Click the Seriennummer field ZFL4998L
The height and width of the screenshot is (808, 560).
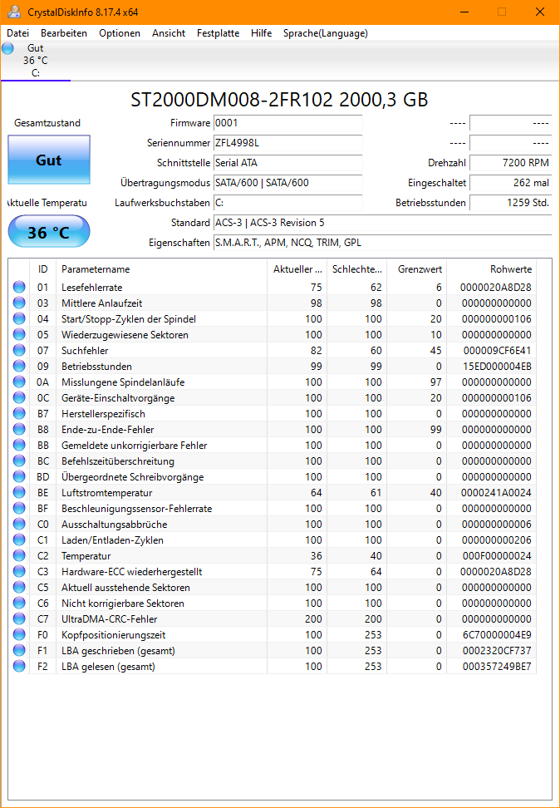click(288, 143)
